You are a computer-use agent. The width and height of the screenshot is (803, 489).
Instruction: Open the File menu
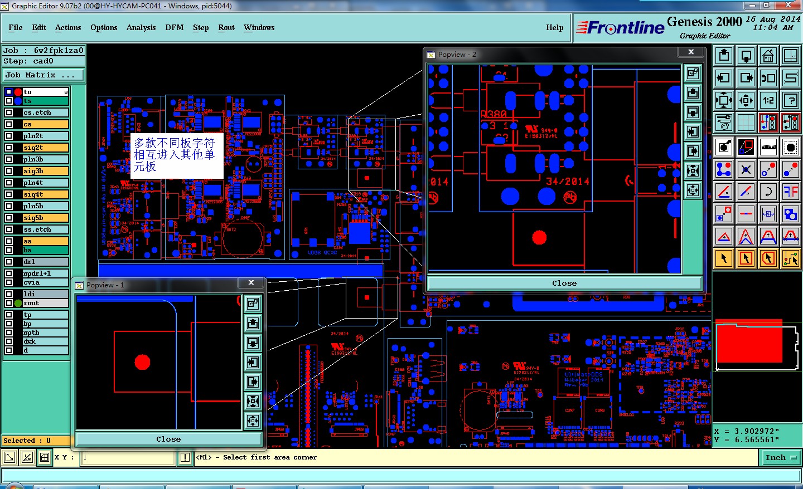16,27
